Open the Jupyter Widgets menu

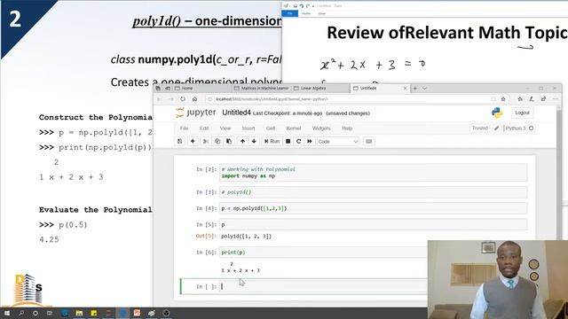[321, 128]
